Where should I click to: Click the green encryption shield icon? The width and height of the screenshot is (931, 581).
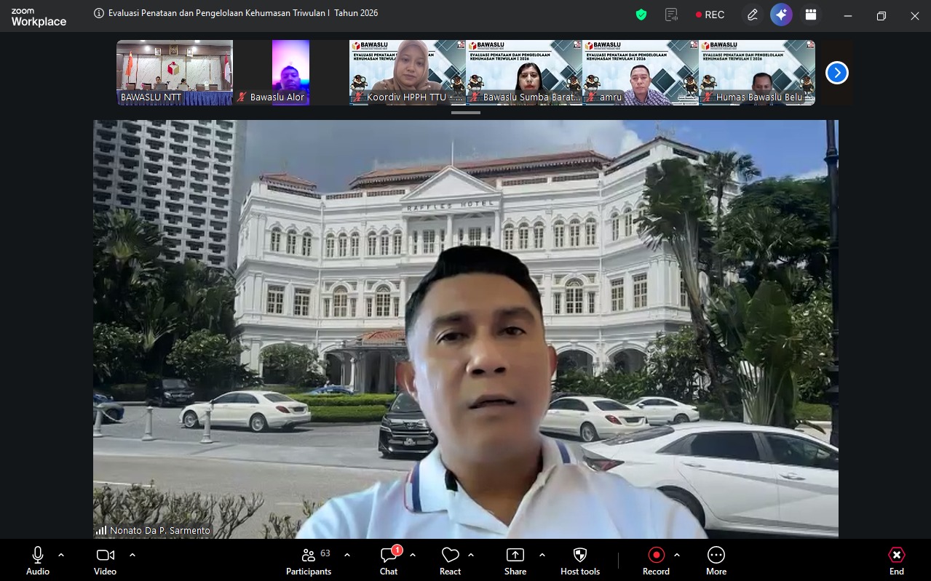tap(641, 15)
